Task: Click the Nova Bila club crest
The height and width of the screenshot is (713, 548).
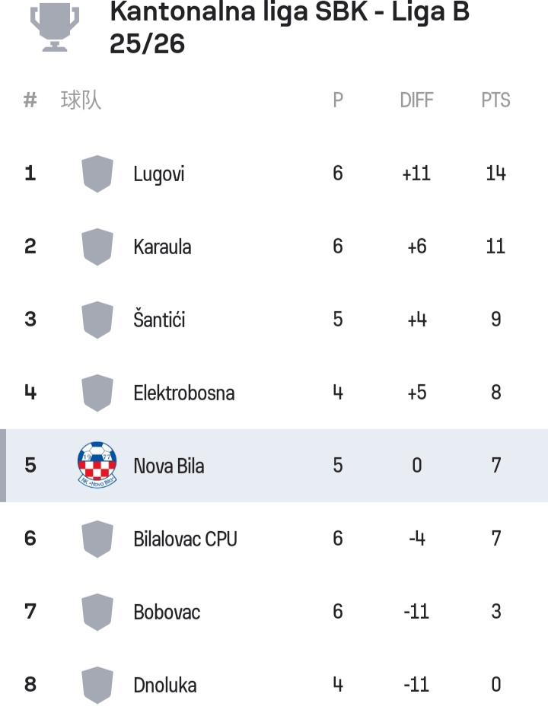Action: click(x=97, y=465)
